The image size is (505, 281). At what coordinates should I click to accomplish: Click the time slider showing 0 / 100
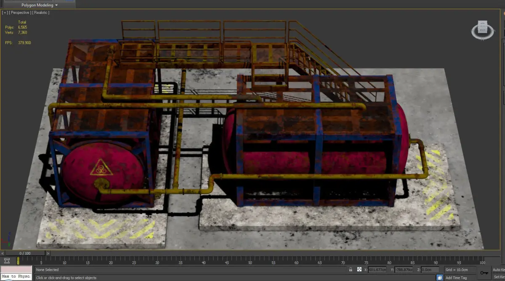pos(25,253)
